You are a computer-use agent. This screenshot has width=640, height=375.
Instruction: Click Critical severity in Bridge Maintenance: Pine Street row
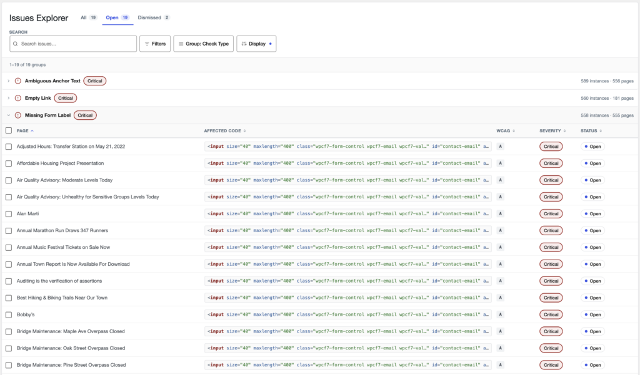pos(551,365)
